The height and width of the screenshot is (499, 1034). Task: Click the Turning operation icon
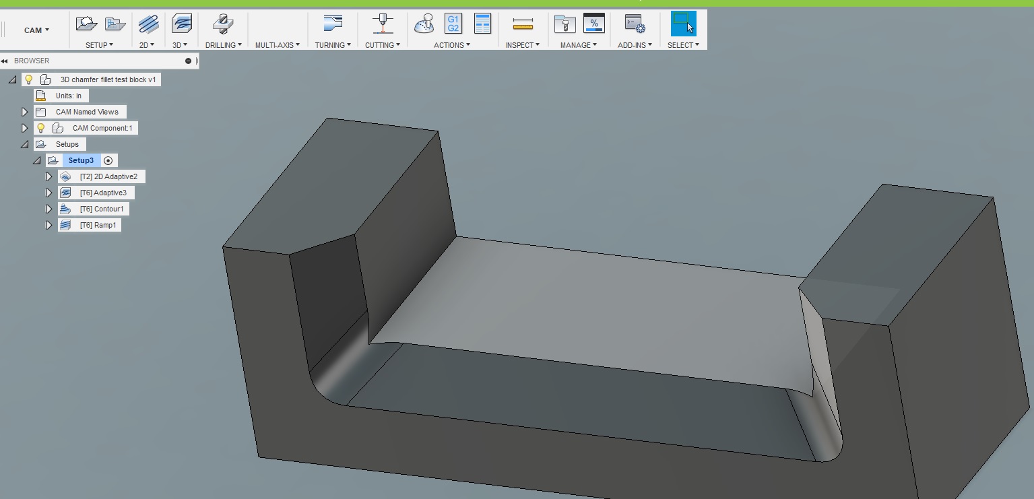coord(332,24)
